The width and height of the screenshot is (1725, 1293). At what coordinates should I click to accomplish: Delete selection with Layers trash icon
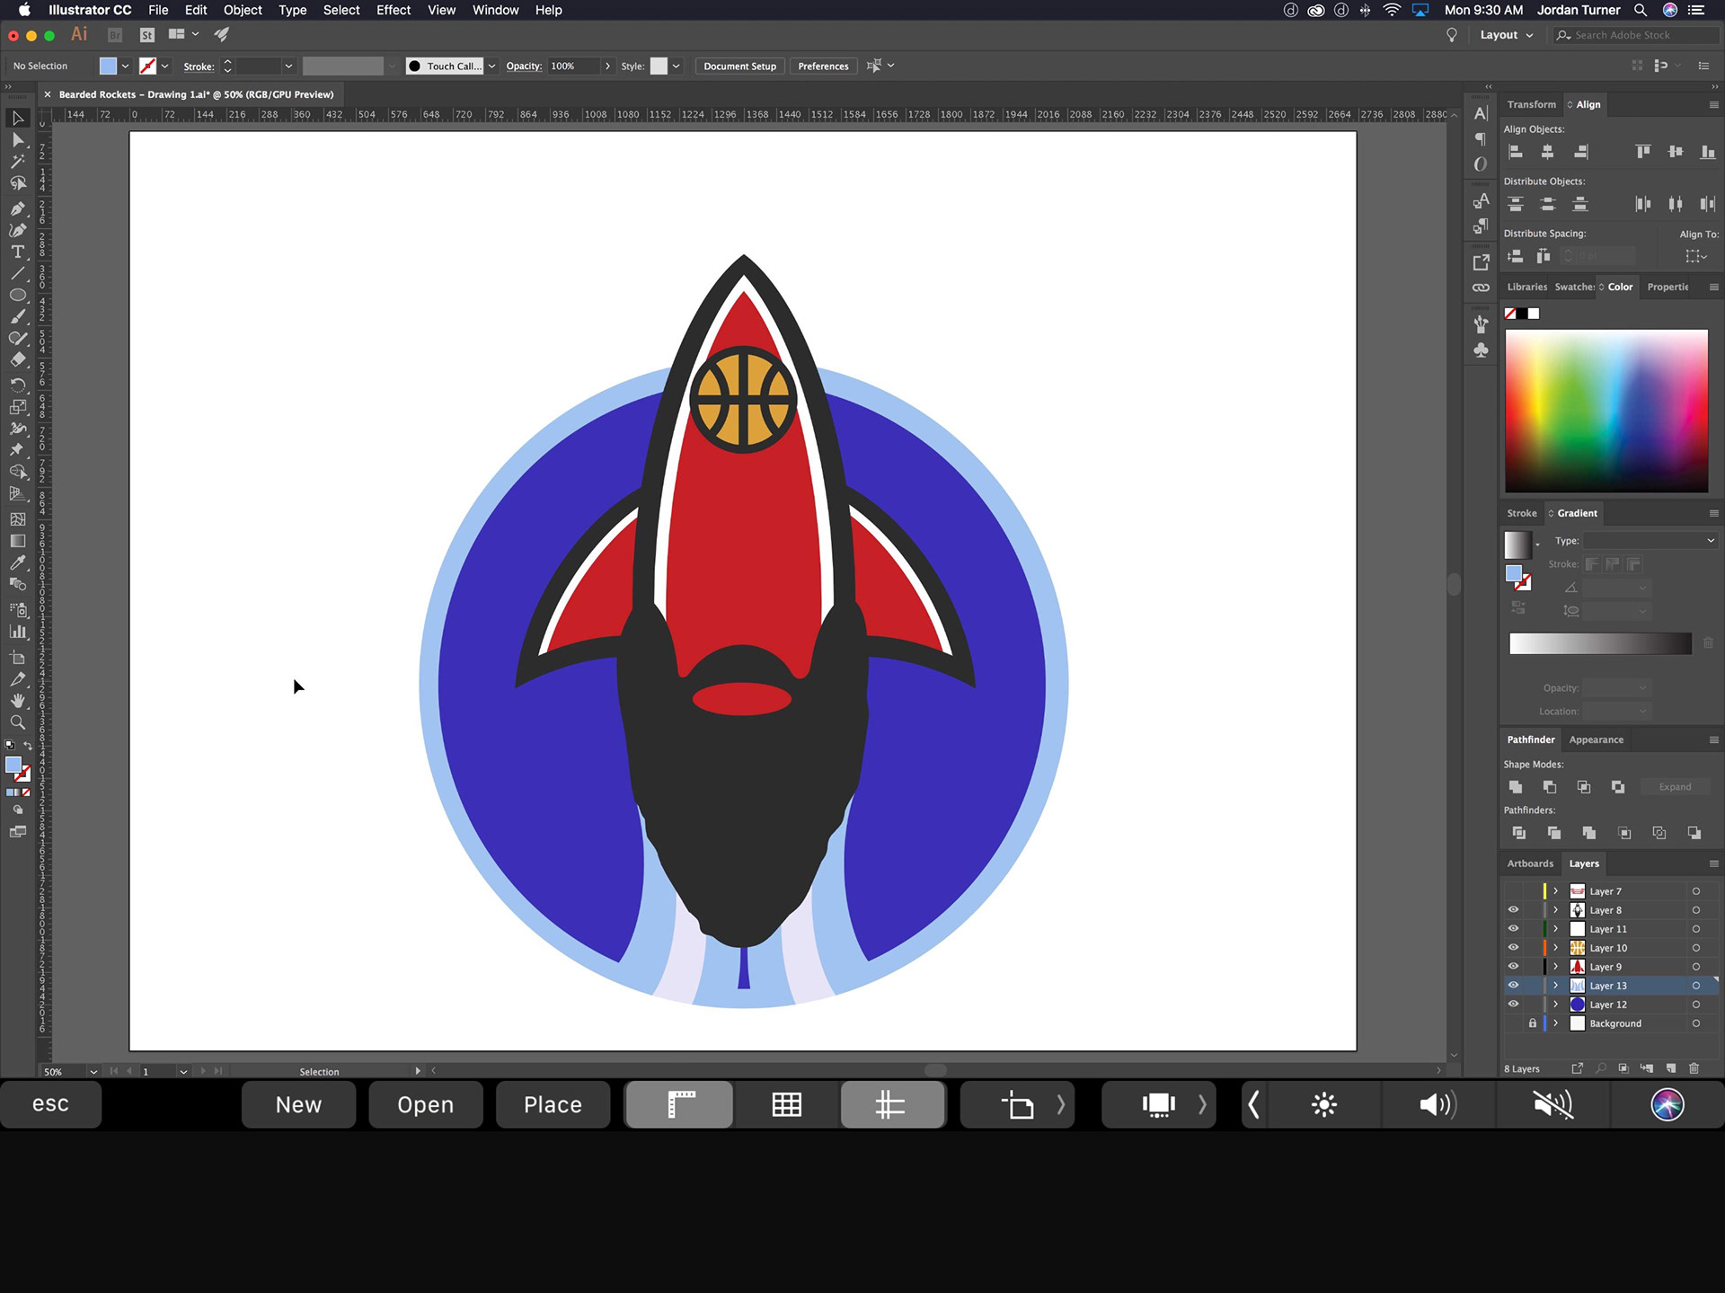pos(1694,1068)
